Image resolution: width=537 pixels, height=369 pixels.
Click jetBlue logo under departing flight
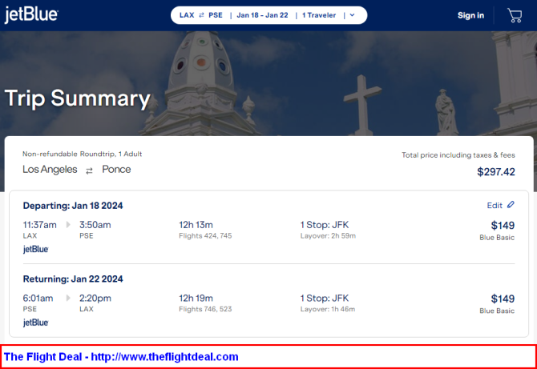[35, 249]
